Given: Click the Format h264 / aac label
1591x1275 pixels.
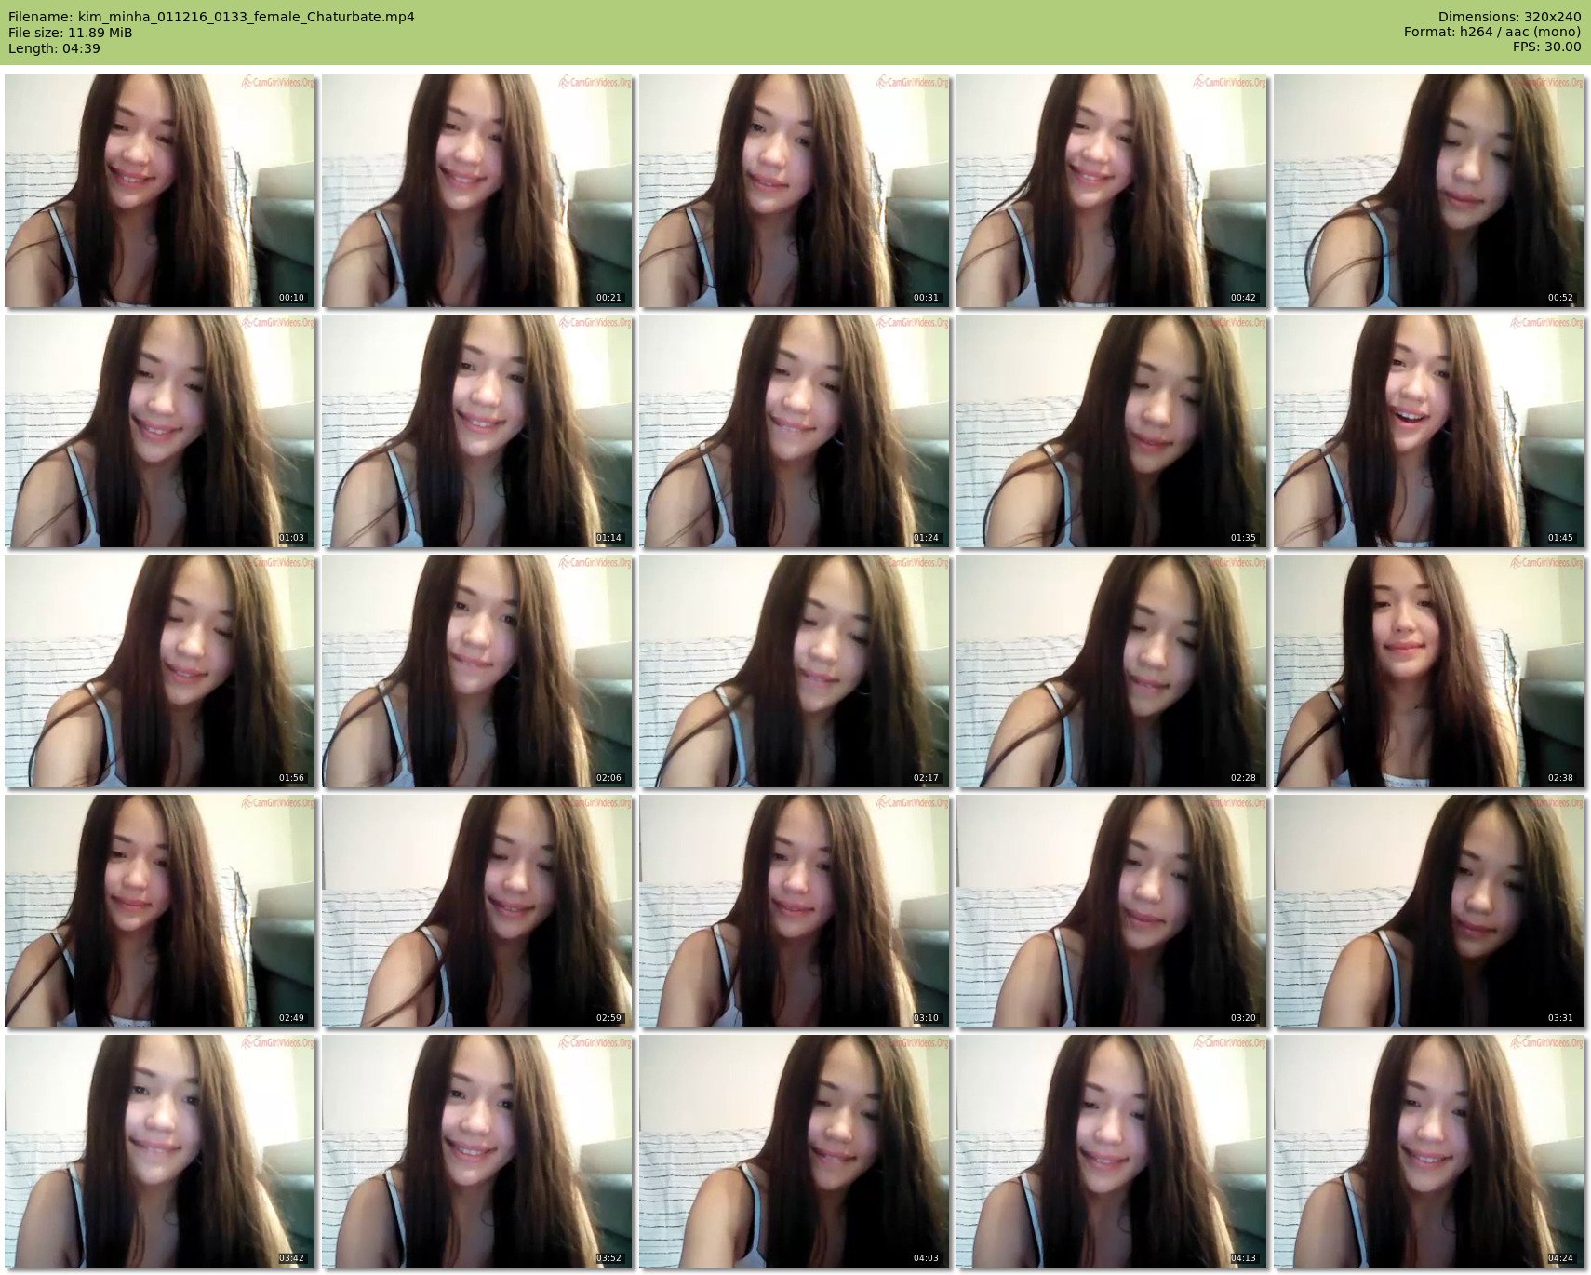Looking at the screenshot, I should coord(1492,33).
